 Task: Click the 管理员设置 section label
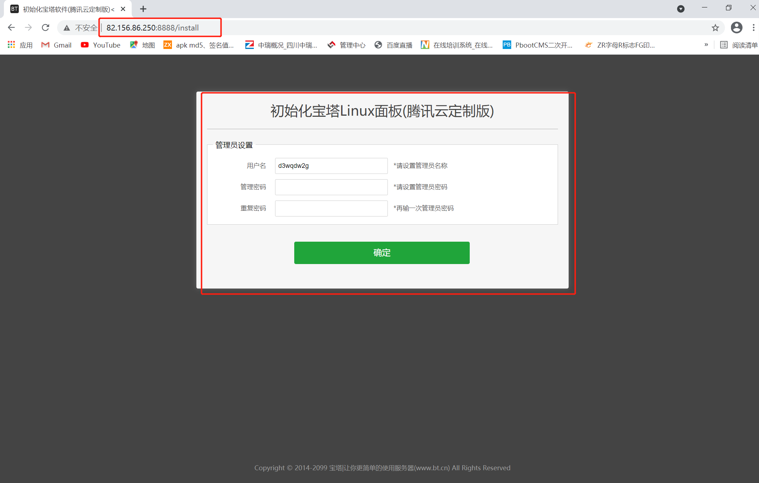click(x=234, y=145)
